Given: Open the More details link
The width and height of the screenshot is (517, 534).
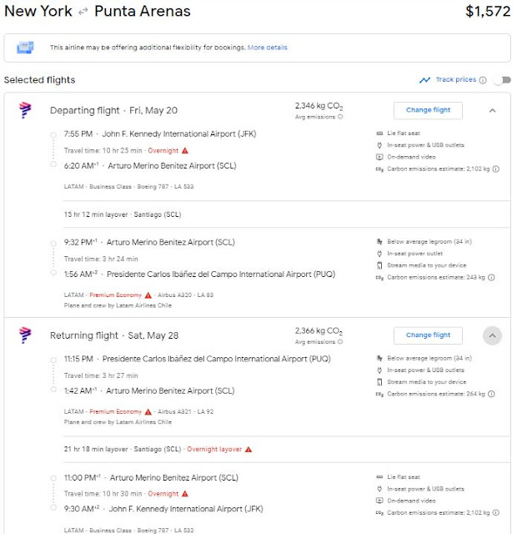Looking at the screenshot, I should [x=267, y=48].
